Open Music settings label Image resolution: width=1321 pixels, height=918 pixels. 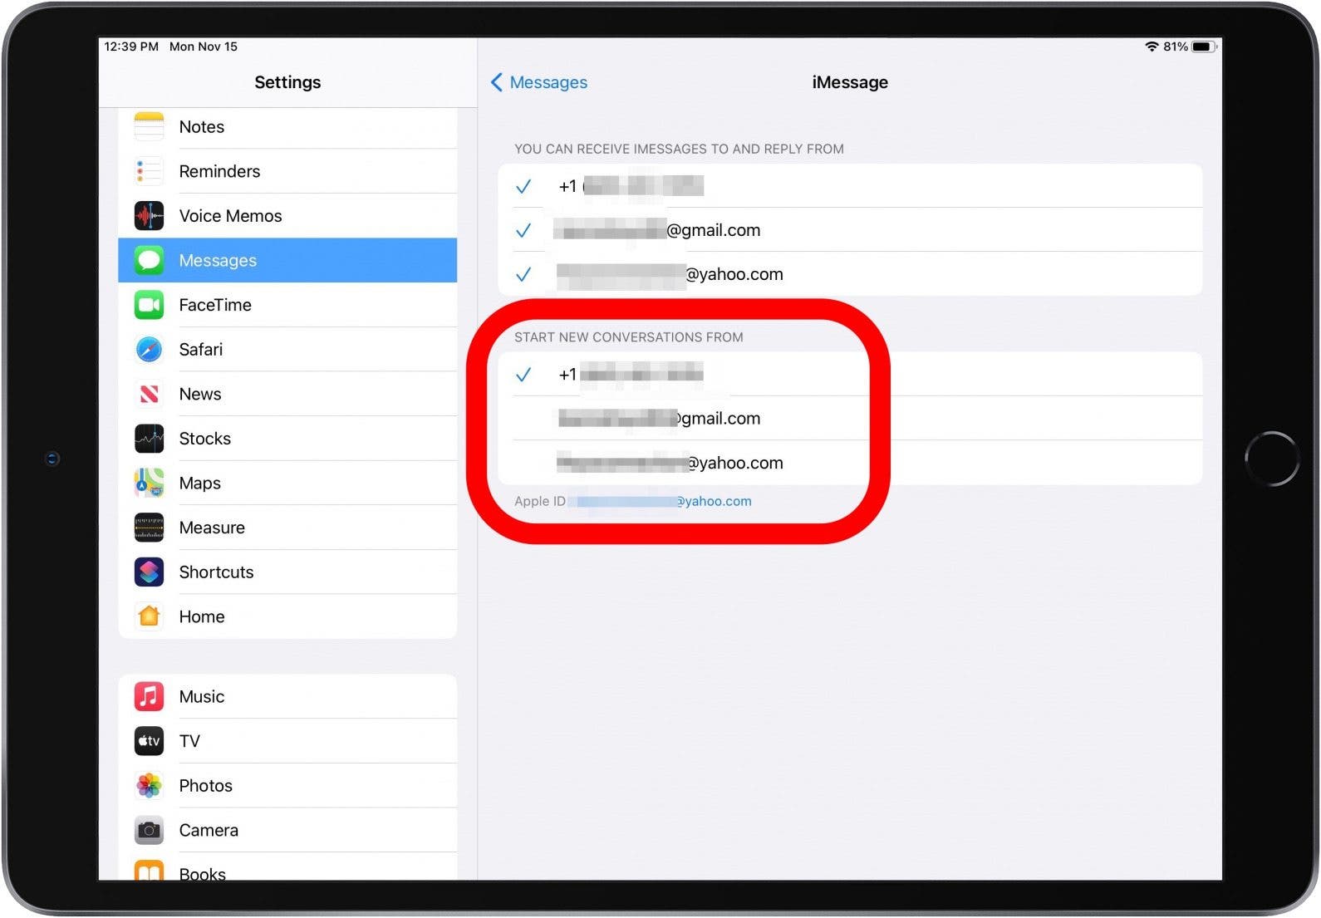(202, 696)
